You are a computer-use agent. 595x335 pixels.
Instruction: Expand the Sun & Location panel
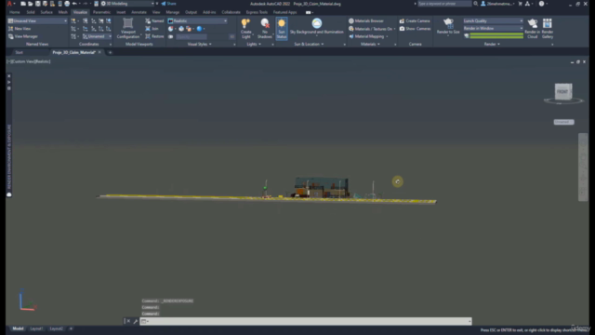point(309,44)
